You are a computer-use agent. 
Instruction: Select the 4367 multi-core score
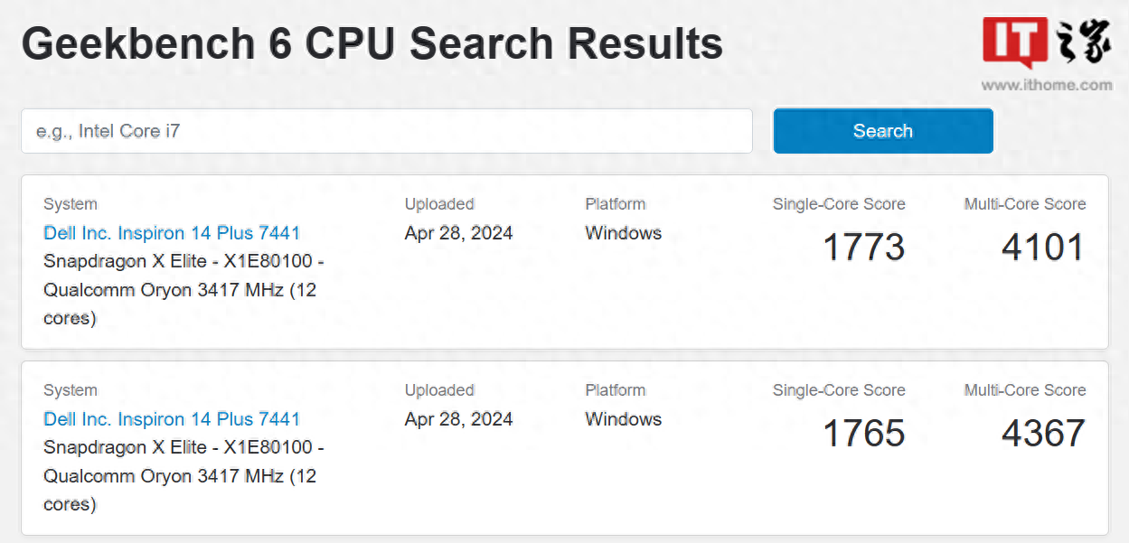[1043, 434]
